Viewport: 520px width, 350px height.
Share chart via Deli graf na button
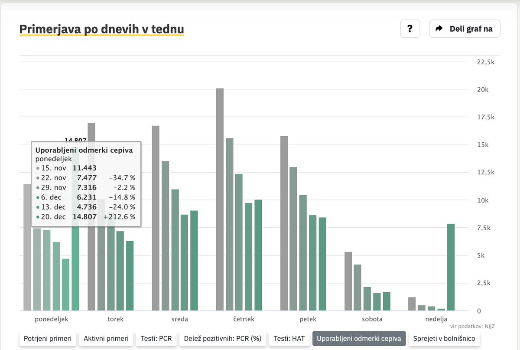tap(465, 29)
